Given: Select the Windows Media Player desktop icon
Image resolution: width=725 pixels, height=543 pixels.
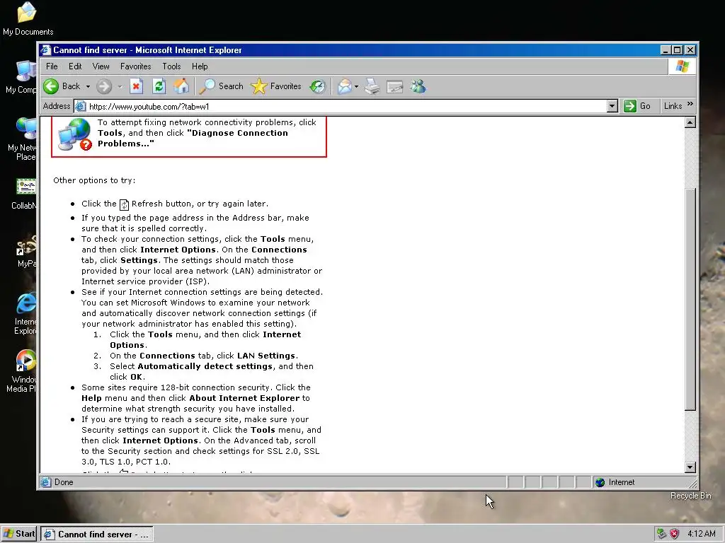Looking at the screenshot, I should [22, 371].
